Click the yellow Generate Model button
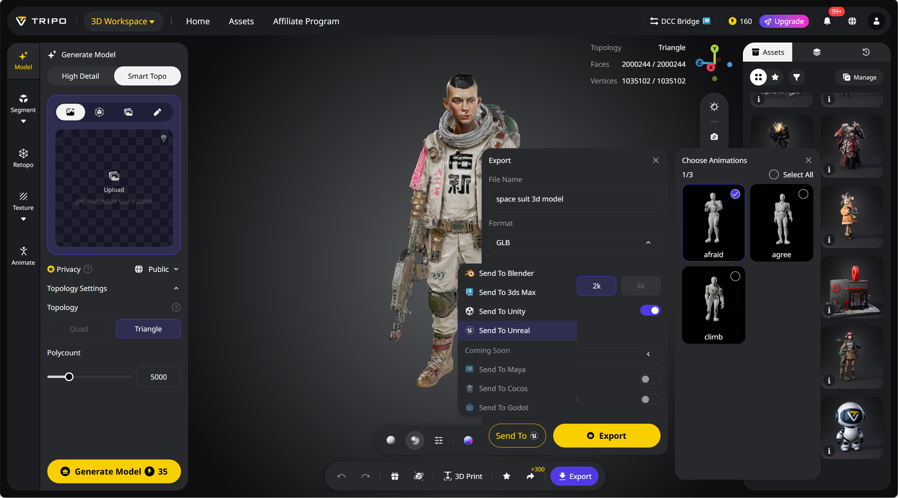This screenshot has height=498, width=898. pos(114,471)
